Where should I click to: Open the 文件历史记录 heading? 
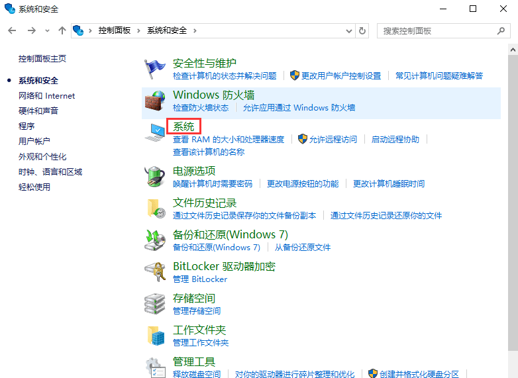click(x=205, y=203)
